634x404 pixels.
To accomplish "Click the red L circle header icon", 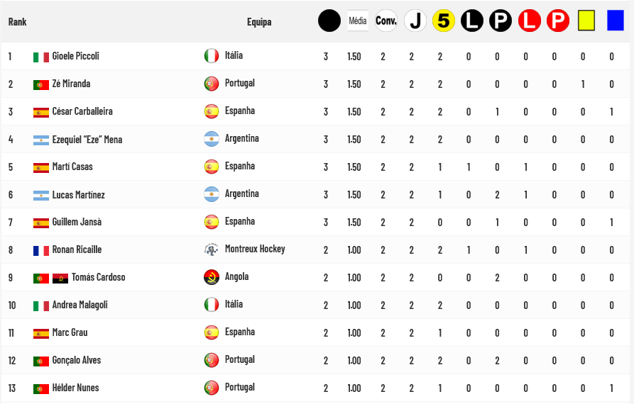I will [x=529, y=21].
